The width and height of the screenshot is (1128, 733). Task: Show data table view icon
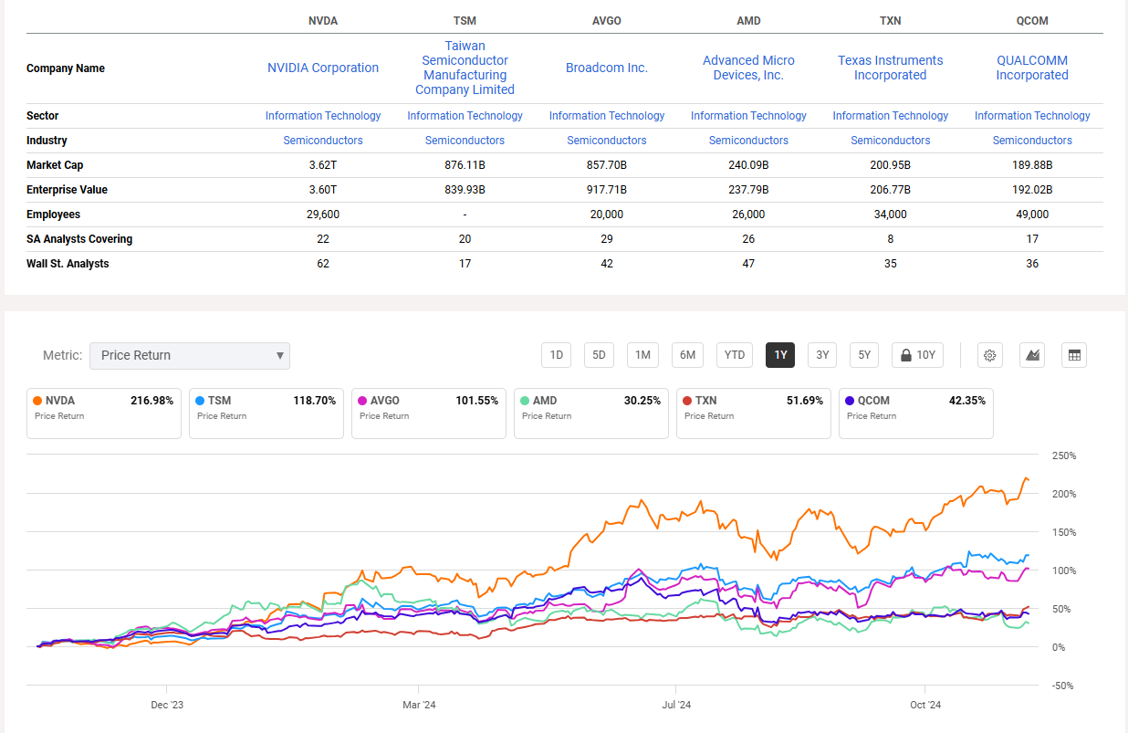click(x=1074, y=355)
